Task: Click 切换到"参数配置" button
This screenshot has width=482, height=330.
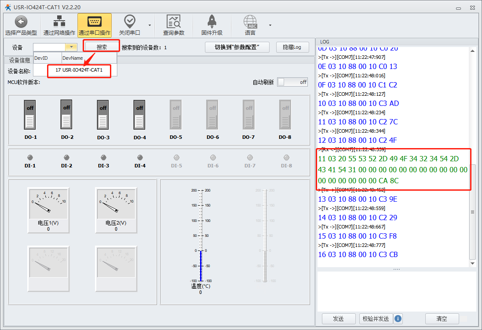Action: tap(237, 47)
